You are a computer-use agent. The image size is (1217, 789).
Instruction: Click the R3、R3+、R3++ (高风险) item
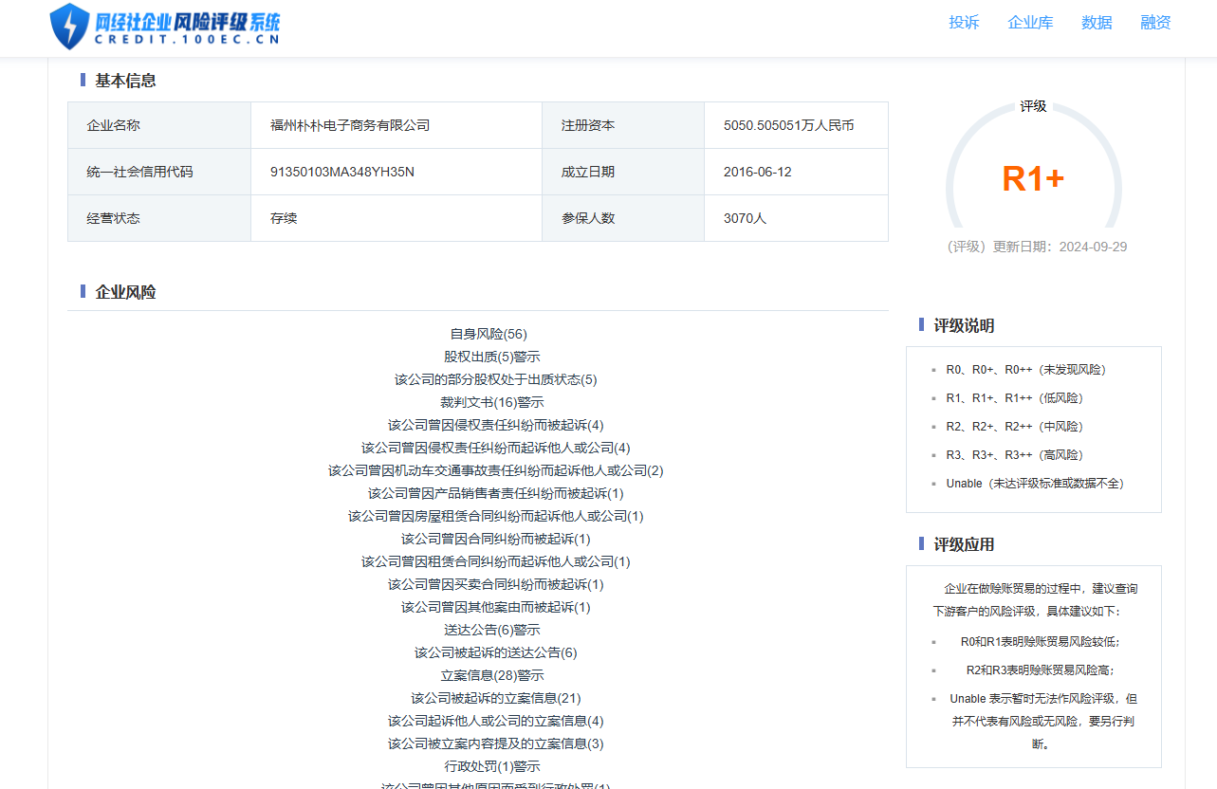point(1015,455)
